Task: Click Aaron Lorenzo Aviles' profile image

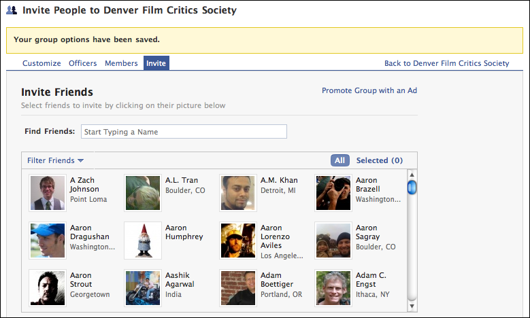Action: (238, 241)
